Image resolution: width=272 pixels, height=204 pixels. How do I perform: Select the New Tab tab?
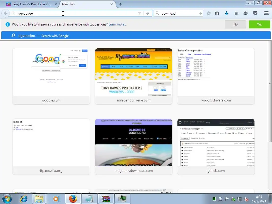click(x=87, y=4)
